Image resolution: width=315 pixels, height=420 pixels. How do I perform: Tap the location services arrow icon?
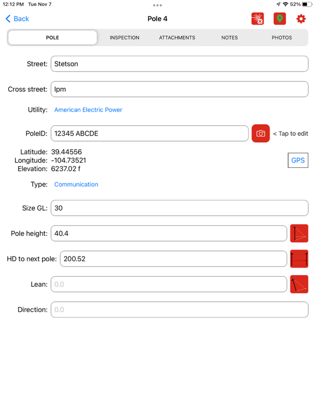click(x=278, y=4)
